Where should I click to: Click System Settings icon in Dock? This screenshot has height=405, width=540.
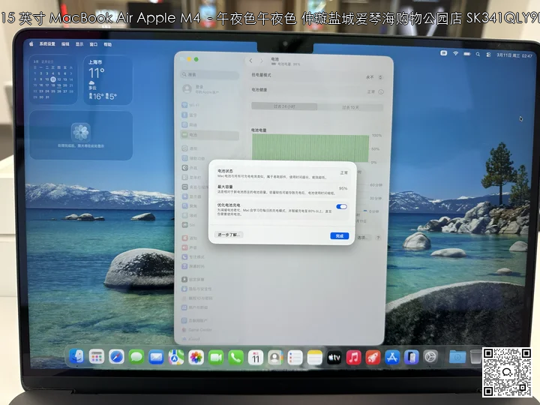point(430,357)
